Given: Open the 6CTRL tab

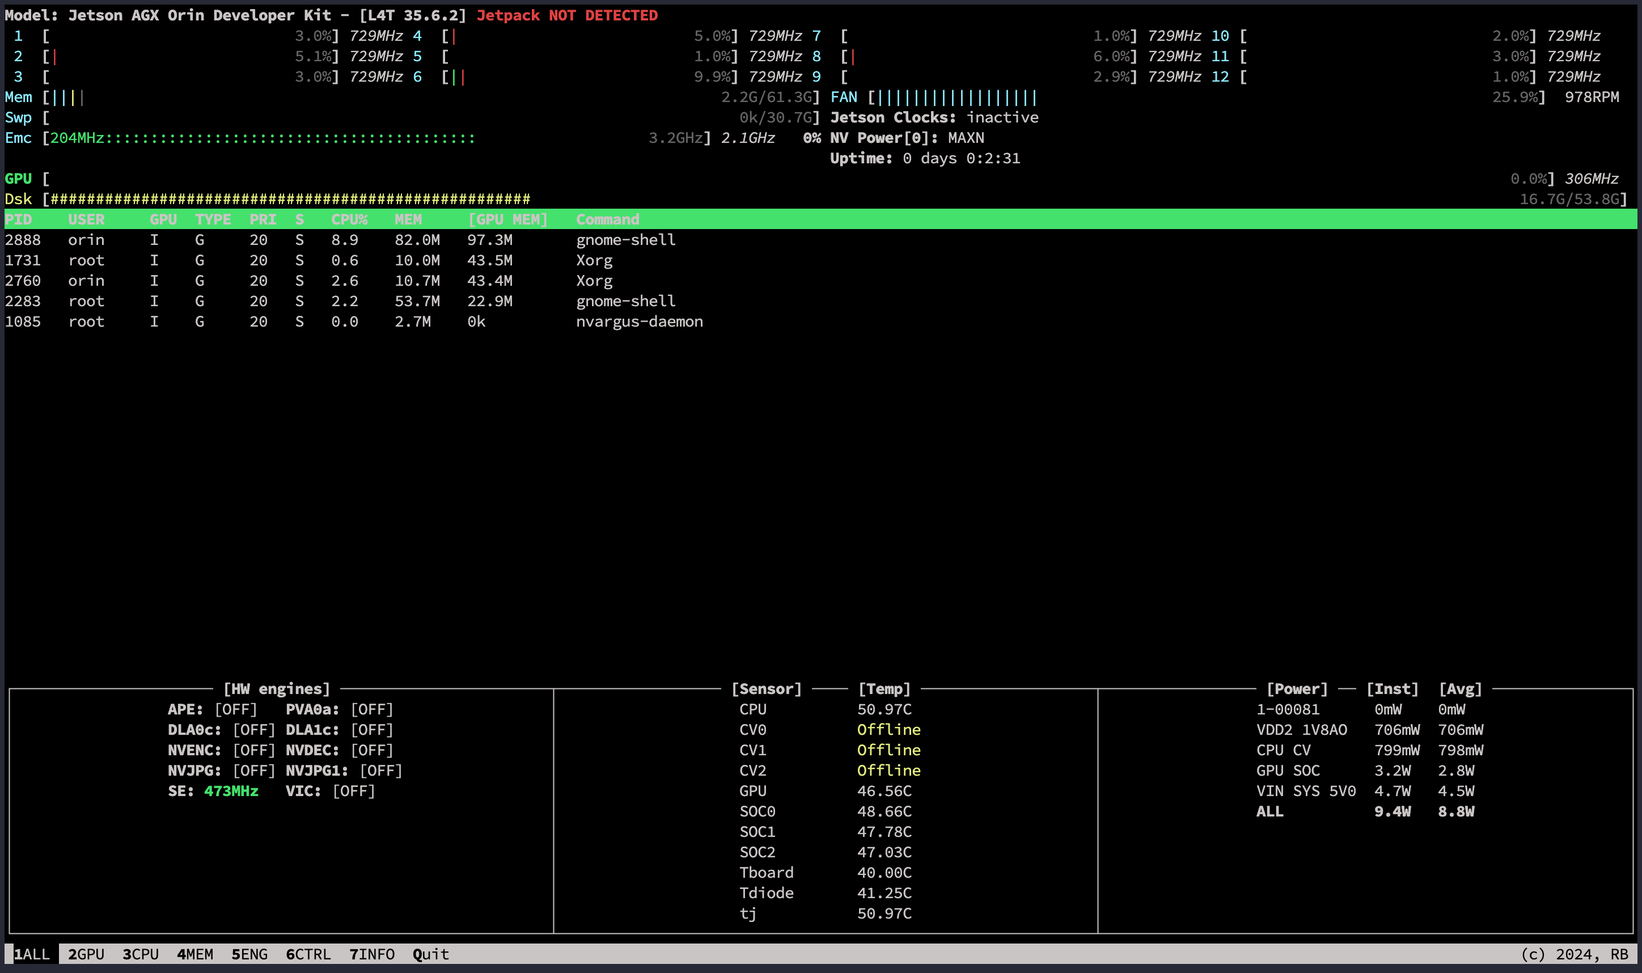Looking at the screenshot, I should click(308, 954).
